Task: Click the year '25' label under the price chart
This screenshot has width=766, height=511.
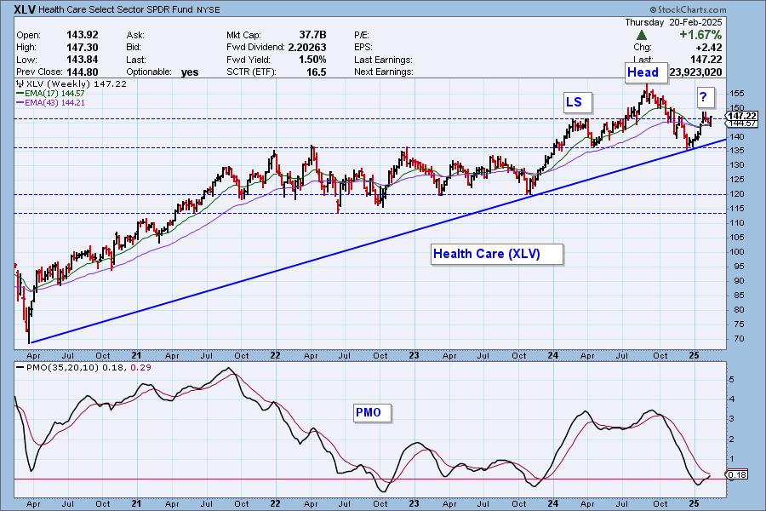Action: [694, 355]
